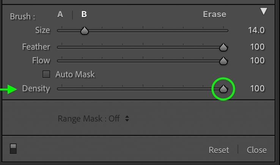
Task: Toggle the panel switch icon at bottom left
Action: [x=13, y=149]
